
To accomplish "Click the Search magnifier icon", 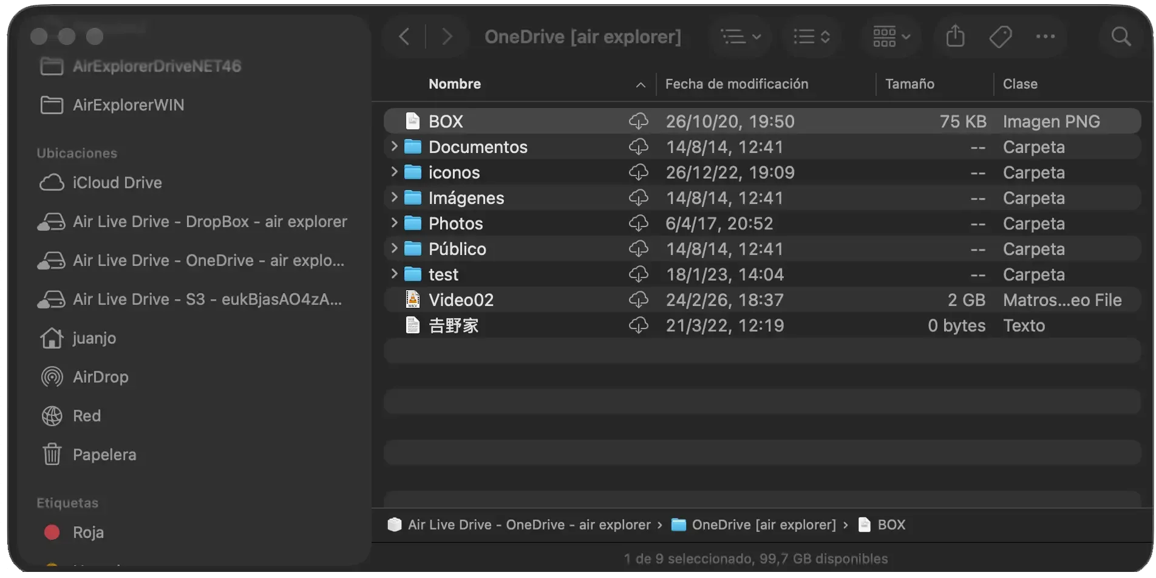I will pos(1121,37).
